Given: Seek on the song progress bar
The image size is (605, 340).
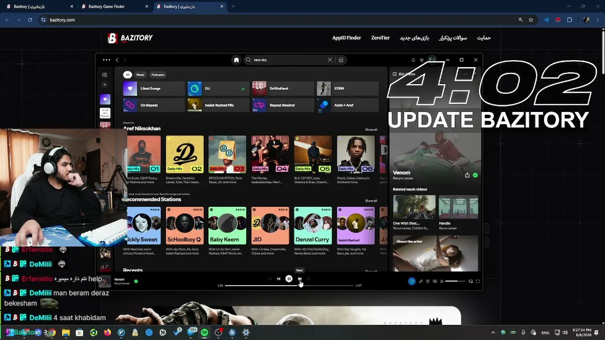Looking at the screenshot, I should [289, 286].
